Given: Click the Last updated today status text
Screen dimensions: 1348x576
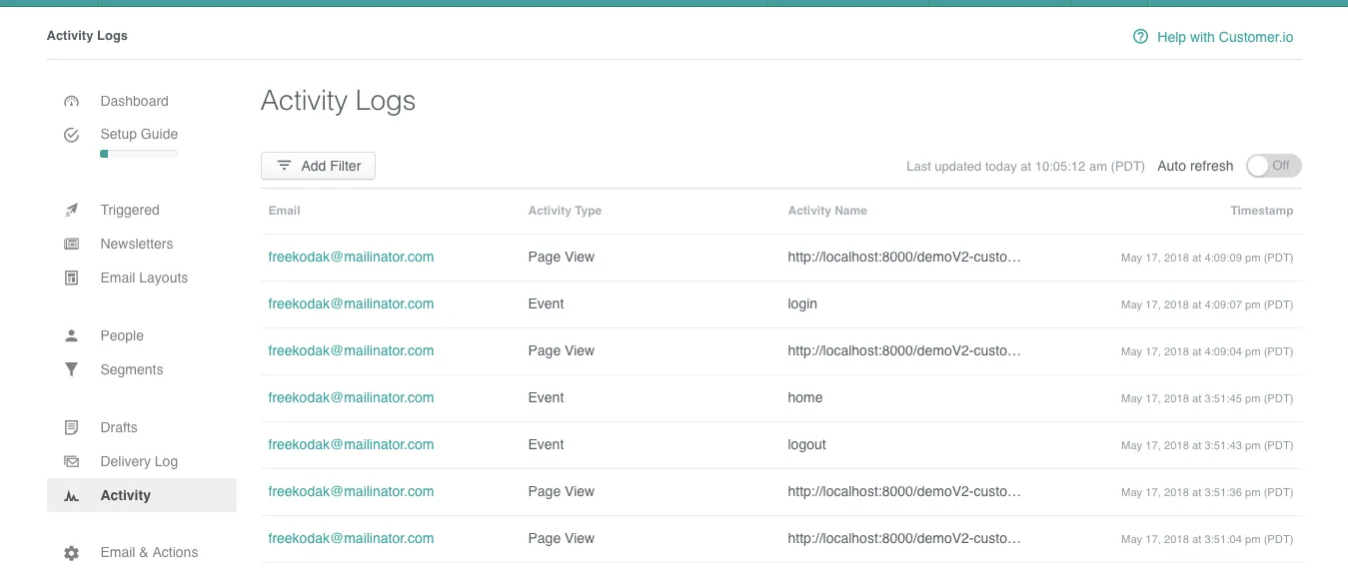Looking at the screenshot, I should pyautogui.click(x=1025, y=167).
